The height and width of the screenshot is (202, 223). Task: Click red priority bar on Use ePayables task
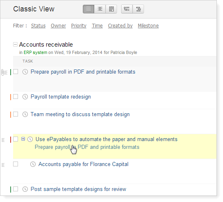pyautogui.click(x=11, y=139)
